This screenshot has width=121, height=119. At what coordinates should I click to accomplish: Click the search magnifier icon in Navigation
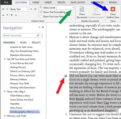pyautogui.click(x=38, y=35)
